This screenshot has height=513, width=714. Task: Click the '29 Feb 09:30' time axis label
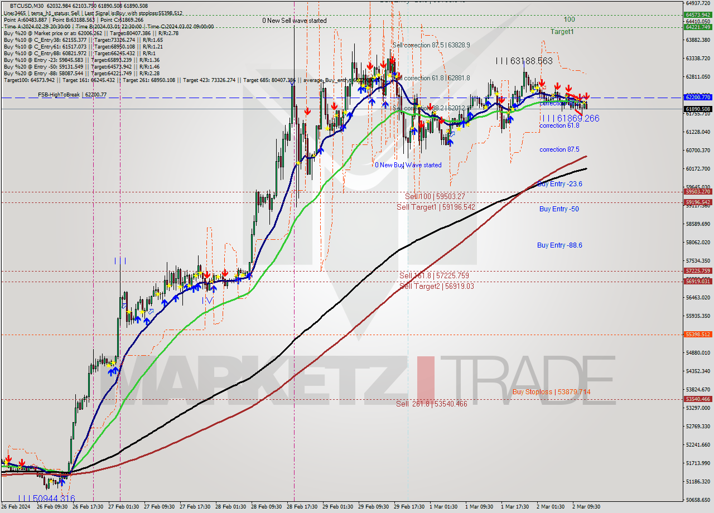[x=373, y=507]
